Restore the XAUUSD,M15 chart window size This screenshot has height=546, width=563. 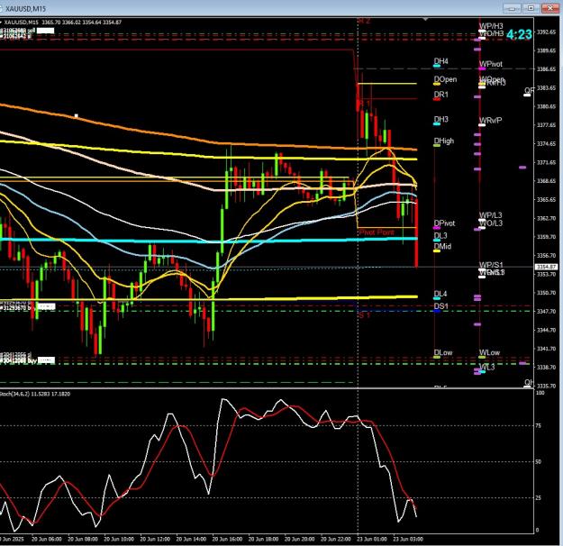(x=531, y=8)
